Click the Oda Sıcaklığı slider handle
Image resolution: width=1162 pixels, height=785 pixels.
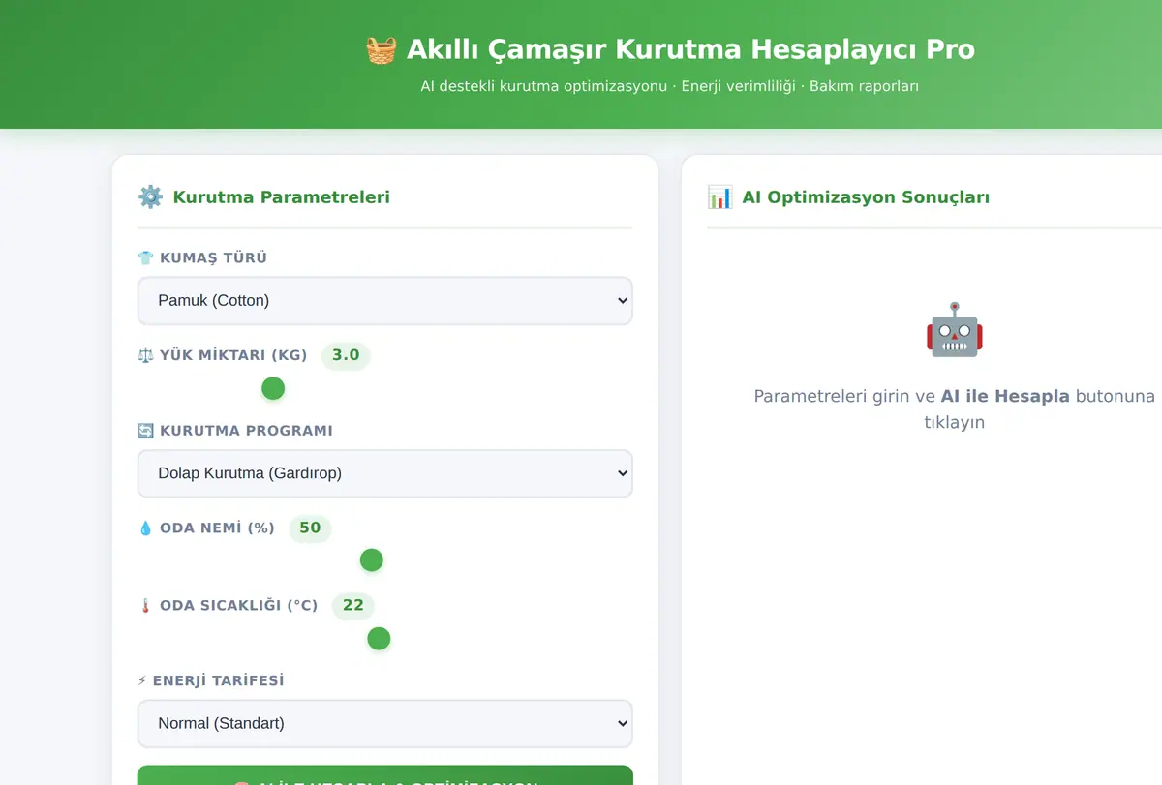pyautogui.click(x=379, y=639)
